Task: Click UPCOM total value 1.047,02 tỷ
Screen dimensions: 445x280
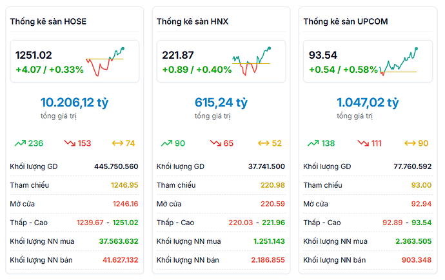Action: pos(368,103)
